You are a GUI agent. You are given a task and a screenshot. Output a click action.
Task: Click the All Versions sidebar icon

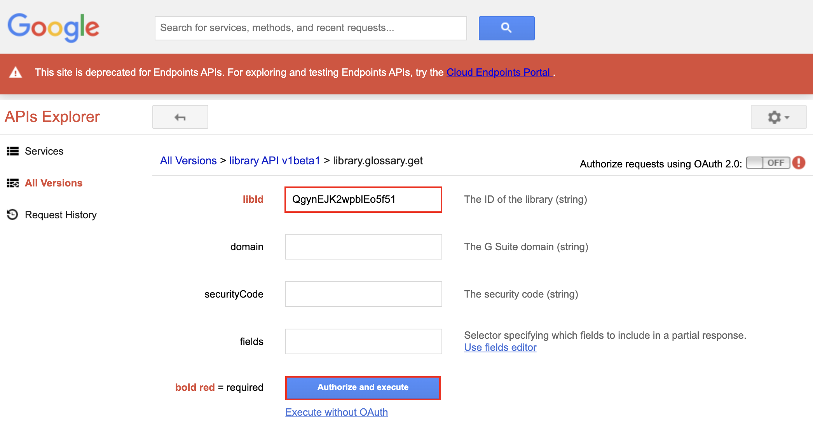(13, 183)
